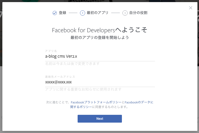The image size is (199, 133).
Task: Click the step 3 circle icon
Action: coord(125,13)
